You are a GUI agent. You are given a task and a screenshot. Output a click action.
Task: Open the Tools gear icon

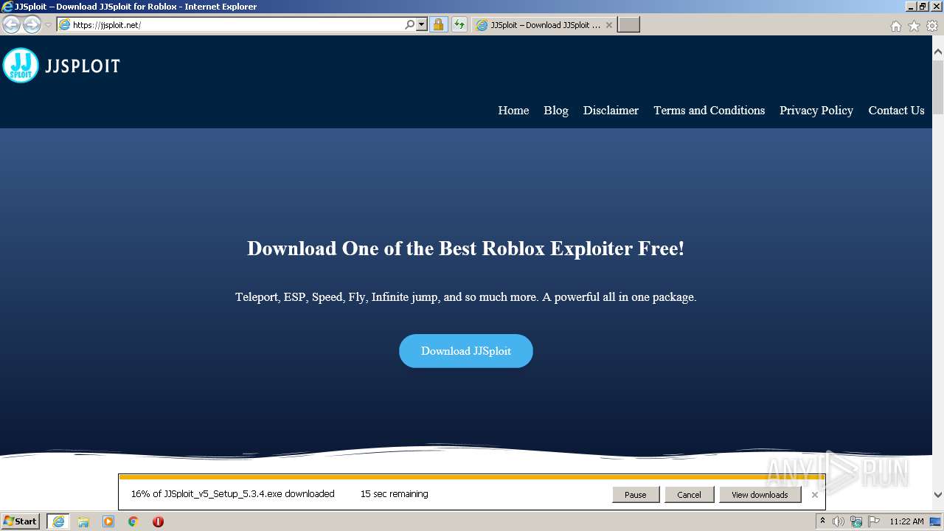click(x=932, y=26)
